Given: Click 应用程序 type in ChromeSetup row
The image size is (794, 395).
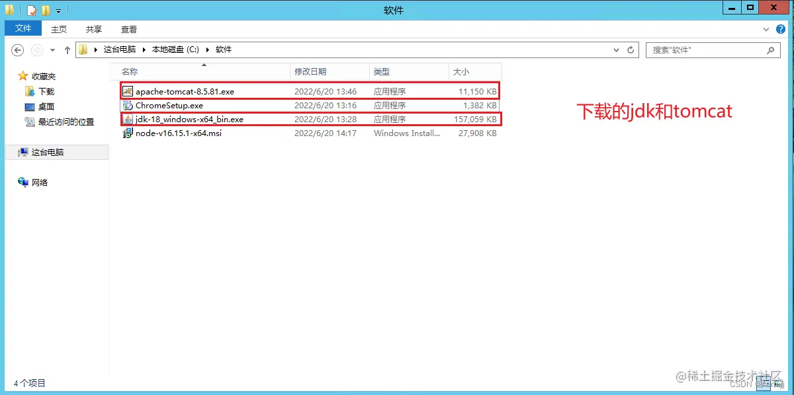Looking at the screenshot, I should point(390,105).
